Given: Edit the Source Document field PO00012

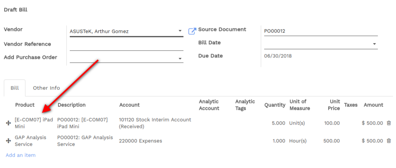Looking at the screenshot, I should tap(321, 31).
